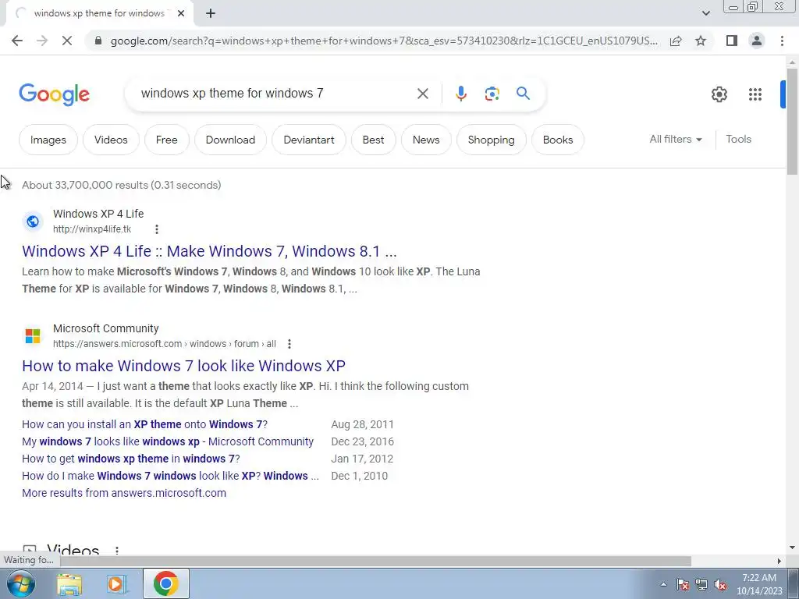Apply the Download filter chip
This screenshot has width=799, height=599.
230,140
